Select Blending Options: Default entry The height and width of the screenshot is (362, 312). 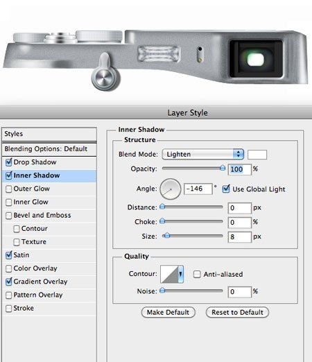click(x=49, y=149)
